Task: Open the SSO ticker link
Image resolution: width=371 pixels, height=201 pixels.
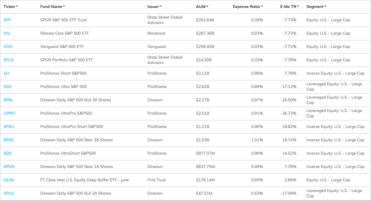Action: pos(8,87)
